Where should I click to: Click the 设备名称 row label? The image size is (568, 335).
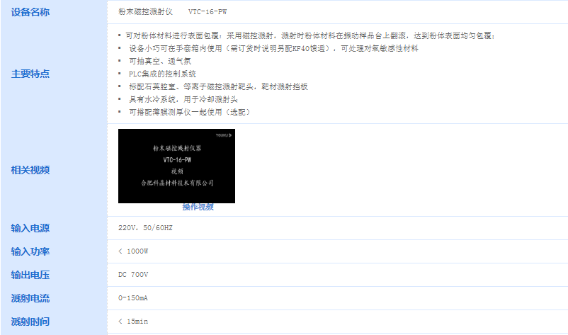[x=30, y=12]
